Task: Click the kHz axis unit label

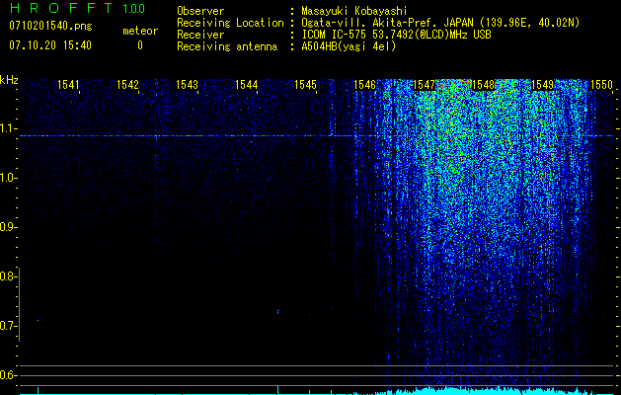Action: (x=9, y=80)
